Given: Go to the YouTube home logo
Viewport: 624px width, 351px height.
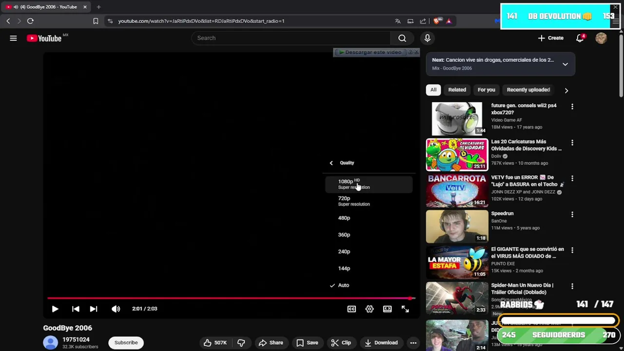Looking at the screenshot, I should [44, 38].
